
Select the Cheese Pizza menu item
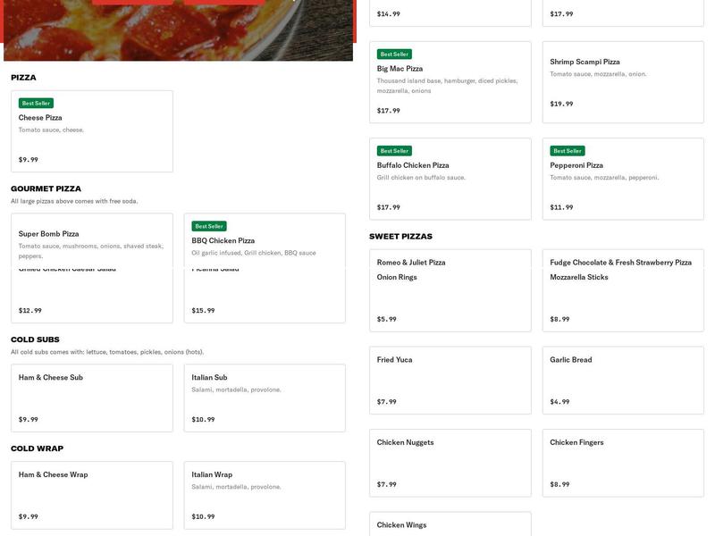point(89,130)
